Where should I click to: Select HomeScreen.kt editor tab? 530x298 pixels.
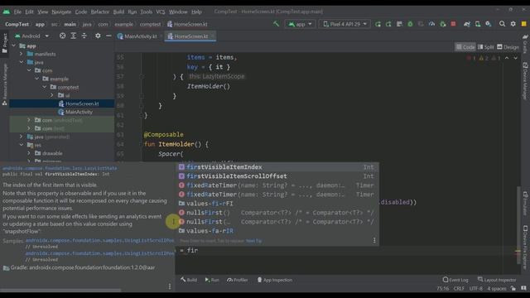(x=190, y=36)
